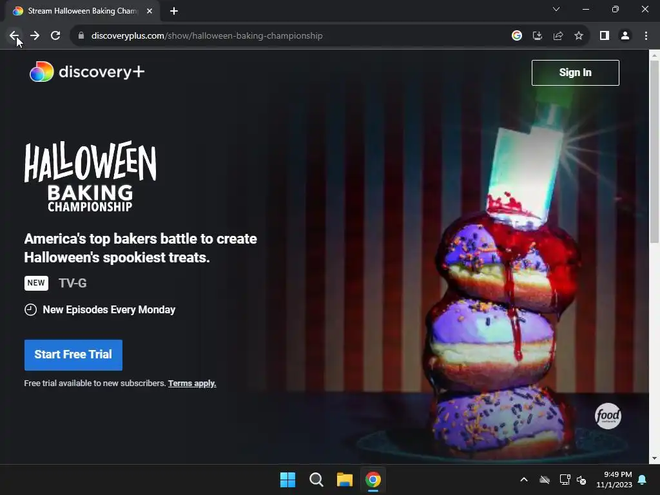Go forward to the next page
660x495 pixels.
coord(35,36)
